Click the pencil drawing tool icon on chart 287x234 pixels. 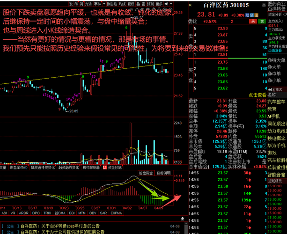coord(136,9)
